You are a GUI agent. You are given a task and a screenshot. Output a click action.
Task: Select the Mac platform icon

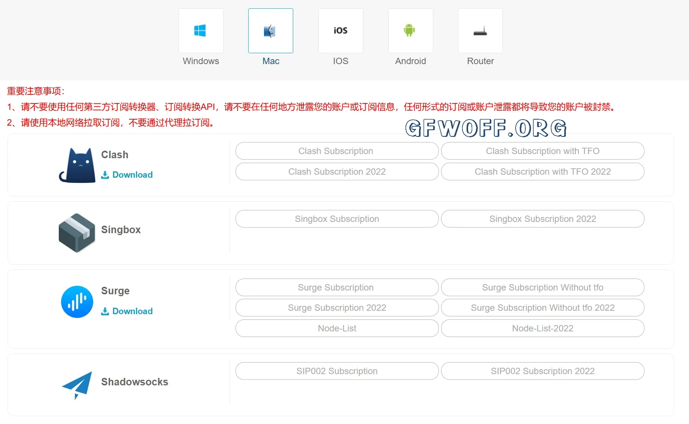click(x=270, y=31)
